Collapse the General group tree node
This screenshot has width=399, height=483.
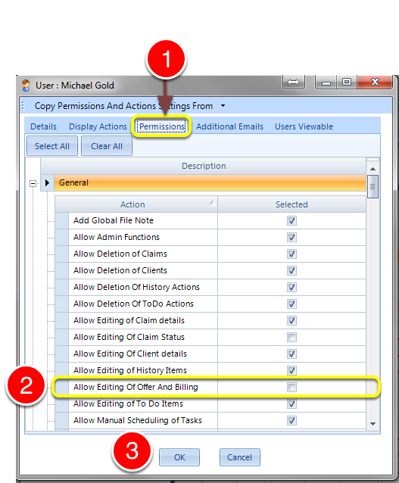click(x=33, y=184)
